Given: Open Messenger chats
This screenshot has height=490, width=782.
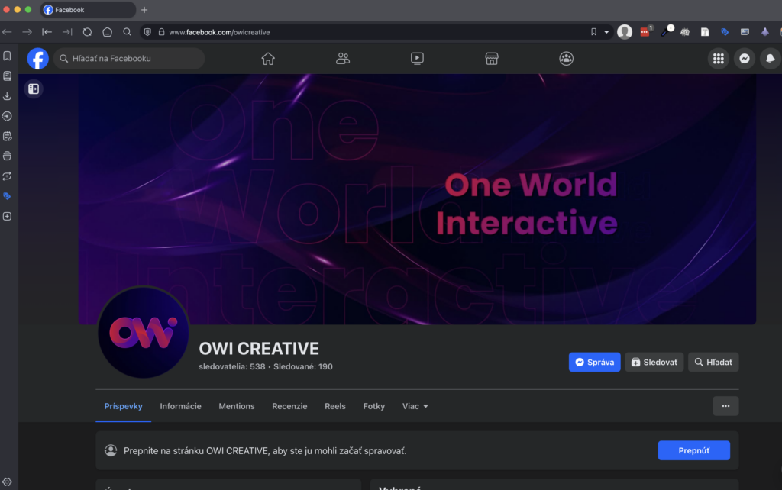Looking at the screenshot, I should (745, 58).
